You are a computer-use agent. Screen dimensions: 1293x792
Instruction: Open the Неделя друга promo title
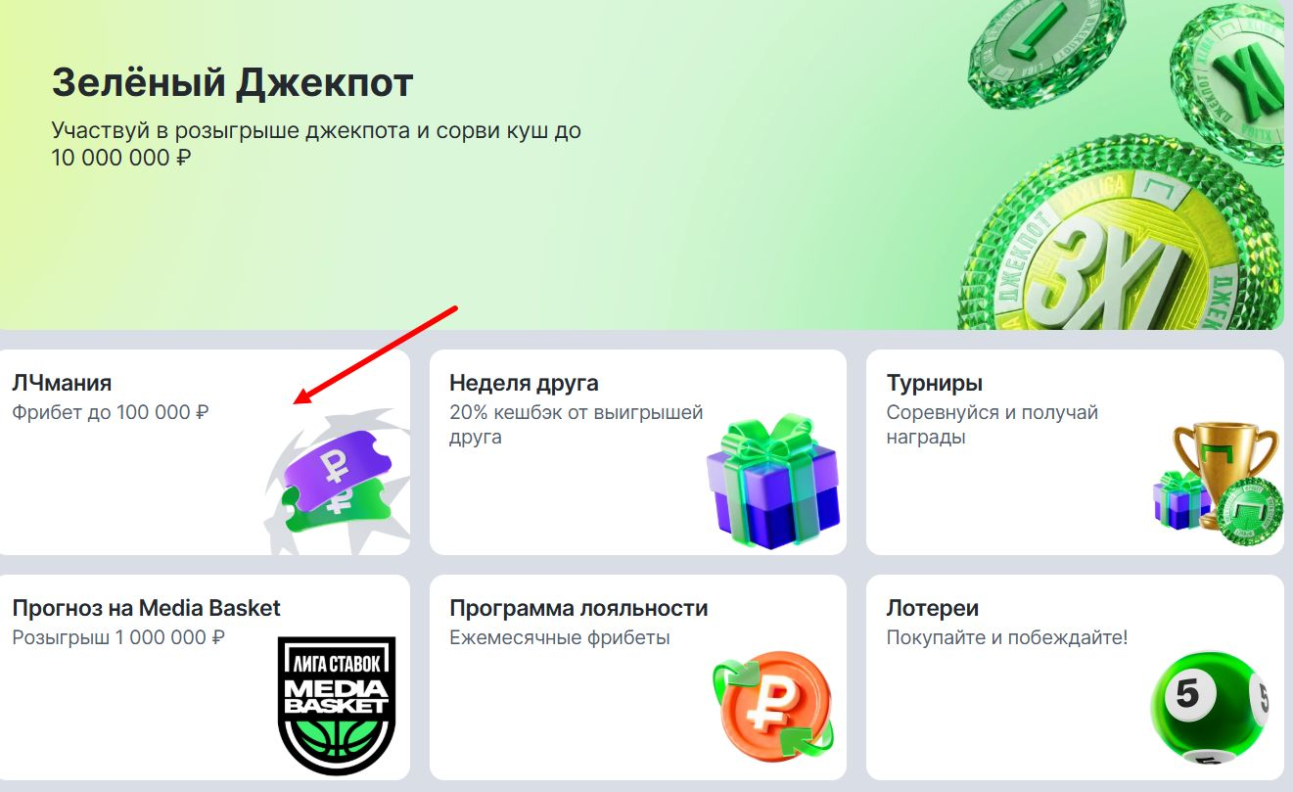coord(524,383)
